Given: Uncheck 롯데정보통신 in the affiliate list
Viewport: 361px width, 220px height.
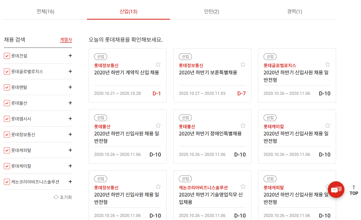Looking at the screenshot, I should click(7, 135).
